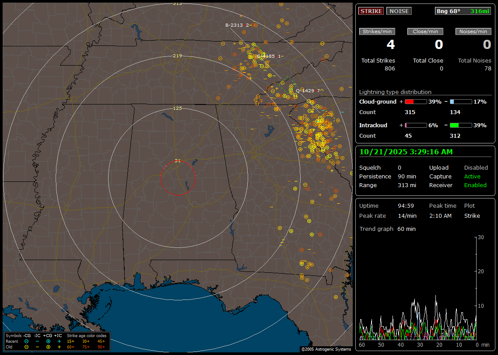Click the recent +CG cyan symbol in legend

[48, 341]
